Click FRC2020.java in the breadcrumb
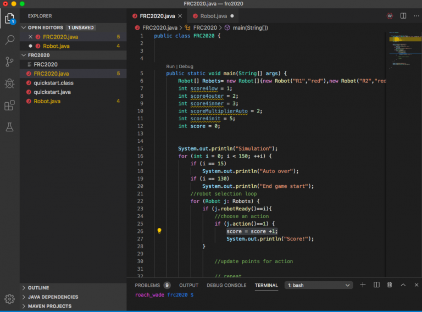 (160, 27)
